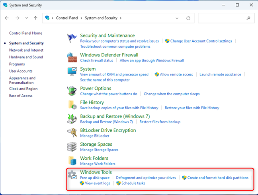
Task: Click the Security and Maintenance flag icon
Action: (x=72, y=38)
